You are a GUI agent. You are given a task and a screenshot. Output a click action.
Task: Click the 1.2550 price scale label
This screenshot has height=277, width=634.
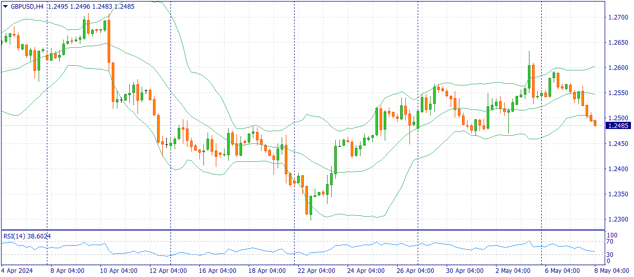[x=618, y=93]
